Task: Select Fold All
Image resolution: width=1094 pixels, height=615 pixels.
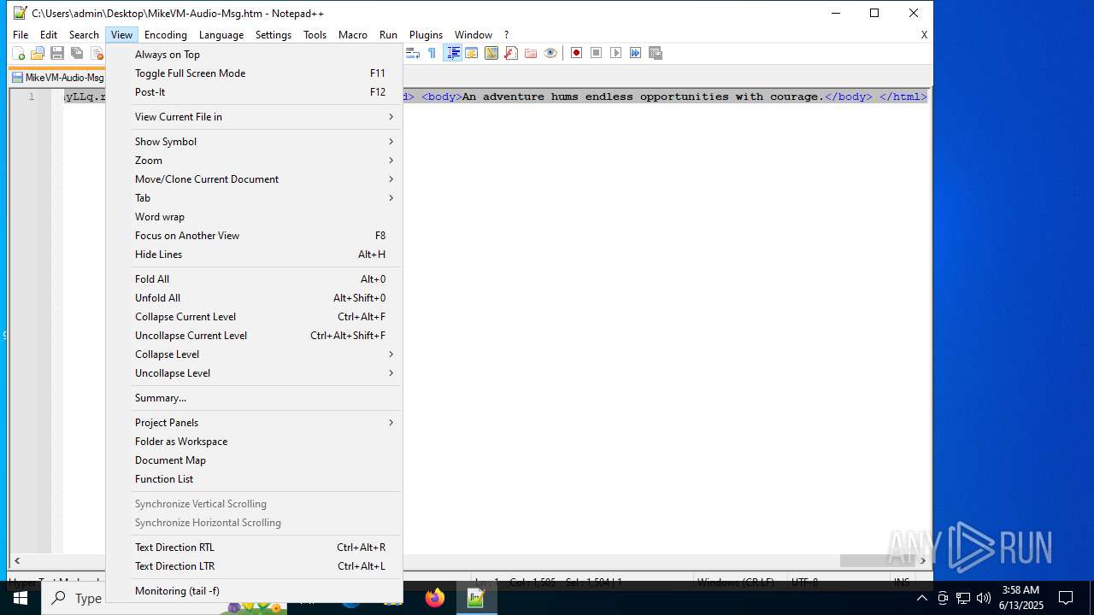Action: pyautogui.click(x=254, y=279)
